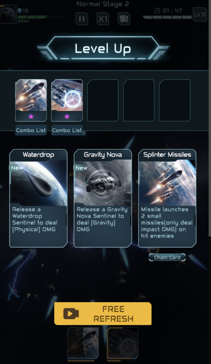Image resolution: width=211 pixels, height=364 pixels.
Task: Click the dimmed missile skill icon at bottom
Action: pos(83,343)
